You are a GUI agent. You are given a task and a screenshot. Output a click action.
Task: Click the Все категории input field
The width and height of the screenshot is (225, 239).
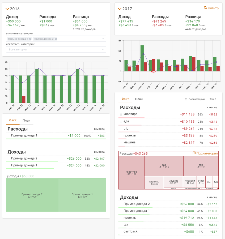pyautogui.click(x=53, y=49)
